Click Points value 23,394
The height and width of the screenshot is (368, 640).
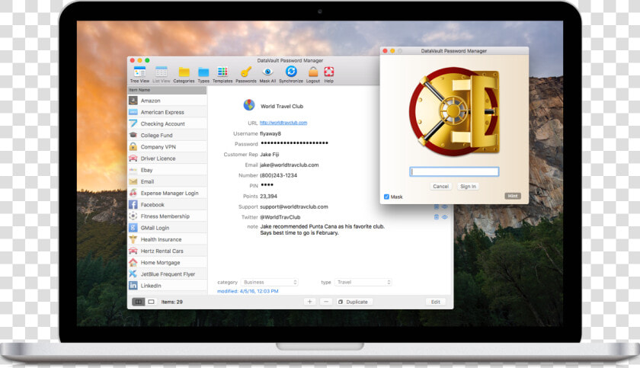click(268, 197)
